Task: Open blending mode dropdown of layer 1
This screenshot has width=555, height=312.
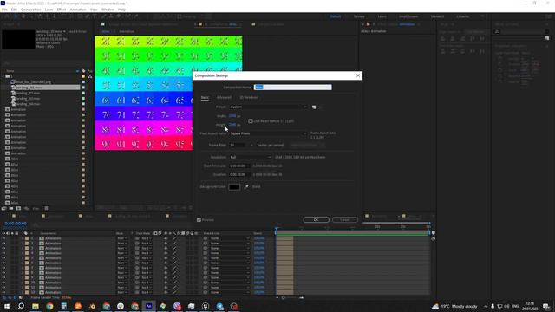Action: point(121,238)
